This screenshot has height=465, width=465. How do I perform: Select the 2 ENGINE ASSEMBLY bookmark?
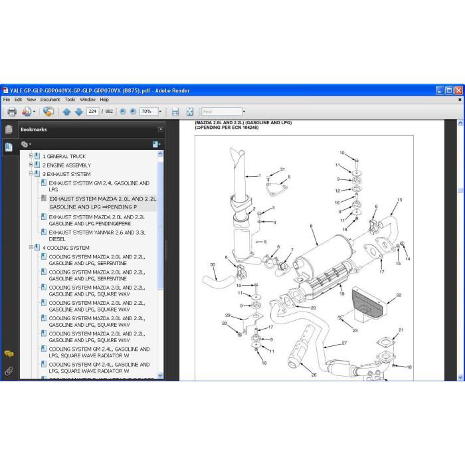[x=66, y=165]
